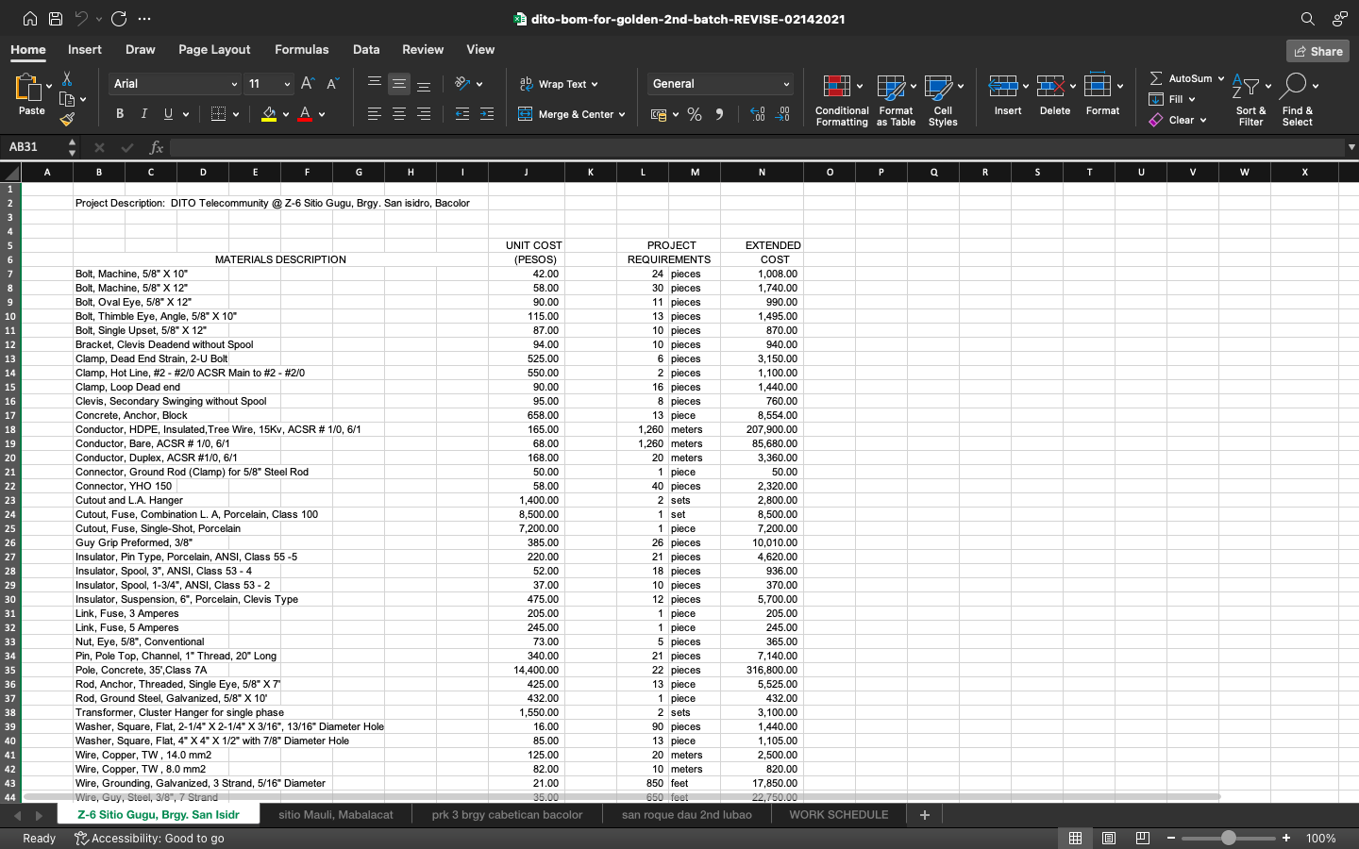1359x849 pixels.
Task: Expand the Clear dropdown
Action: click(x=1203, y=120)
